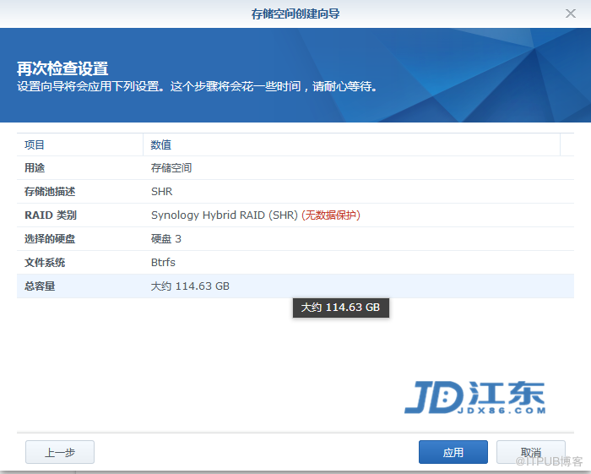The width and height of the screenshot is (591, 474).
Task: Click the 再次检查设置 heading in banner
Action: tap(62, 68)
